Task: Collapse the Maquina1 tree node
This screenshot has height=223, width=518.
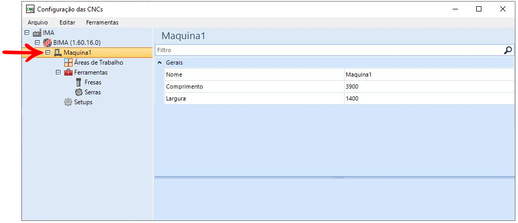Action: [x=48, y=53]
